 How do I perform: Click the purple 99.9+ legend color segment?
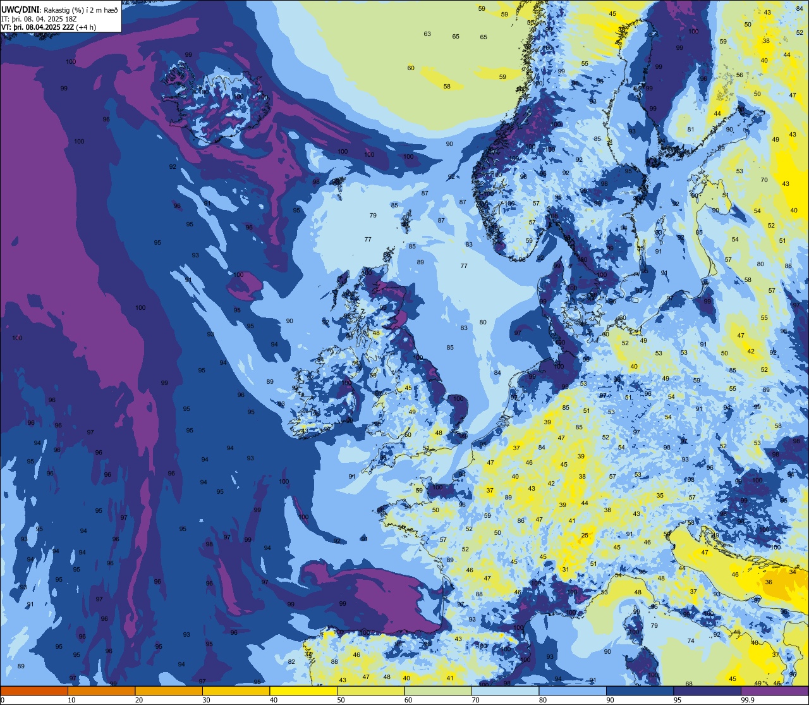coord(774,691)
